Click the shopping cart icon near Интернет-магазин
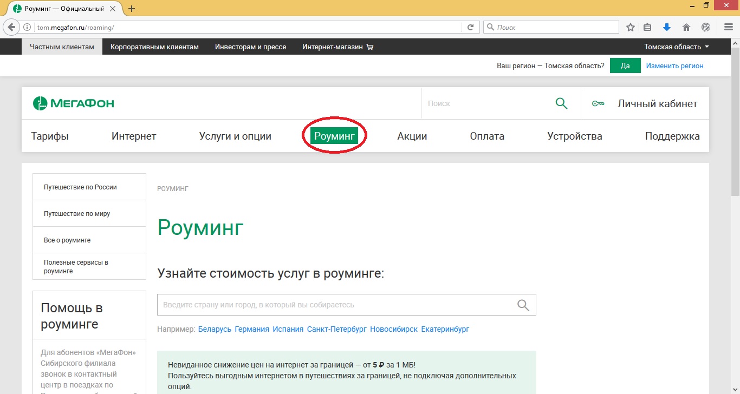 pos(369,47)
